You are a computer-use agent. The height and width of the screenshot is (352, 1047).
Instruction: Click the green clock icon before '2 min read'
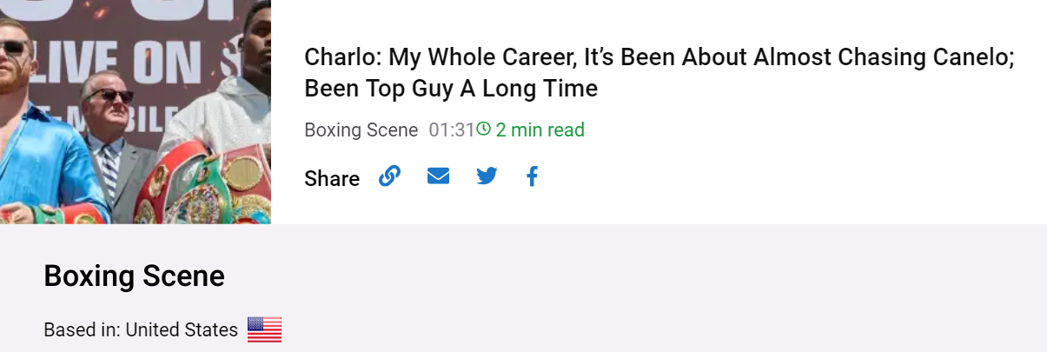click(x=484, y=130)
